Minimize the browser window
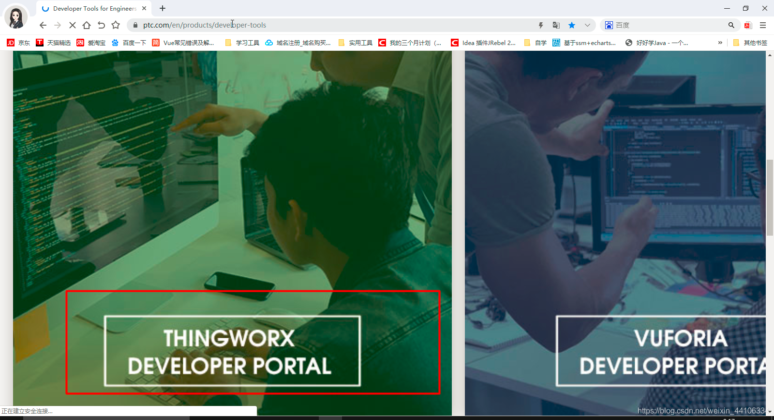The height and width of the screenshot is (420, 774). point(727,8)
